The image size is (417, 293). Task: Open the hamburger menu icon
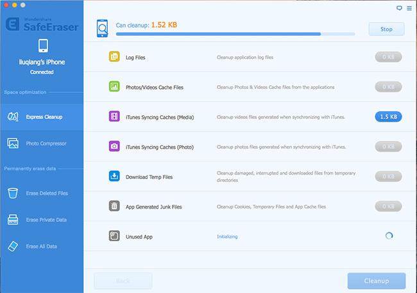coord(409,8)
